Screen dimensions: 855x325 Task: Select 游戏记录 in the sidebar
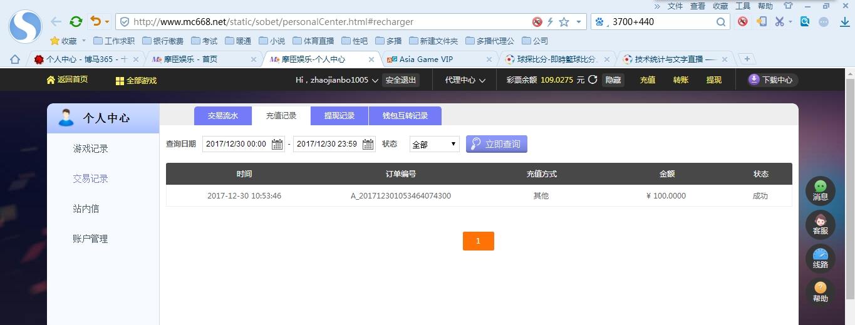pos(91,148)
